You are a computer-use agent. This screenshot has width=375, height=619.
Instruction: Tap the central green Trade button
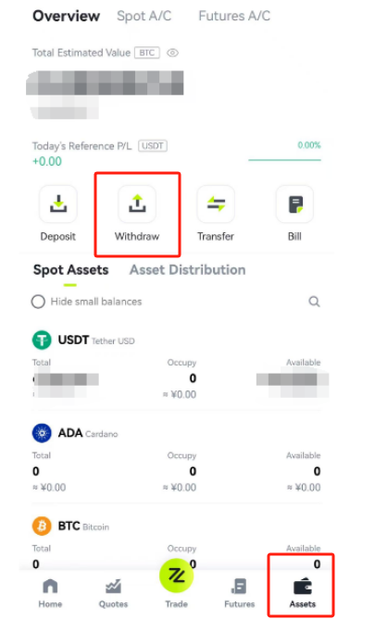pyautogui.click(x=176, y=576)
